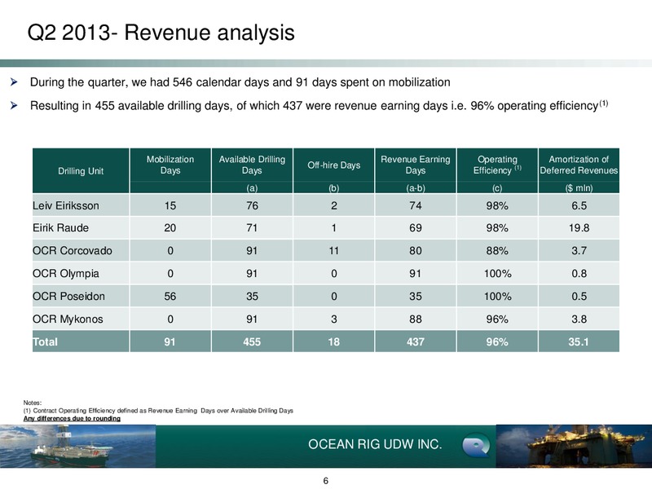Click Leiv Eiriksson's 98% operating efficiency
Screen dimensions: 652x489
click(x=497, y=206)
